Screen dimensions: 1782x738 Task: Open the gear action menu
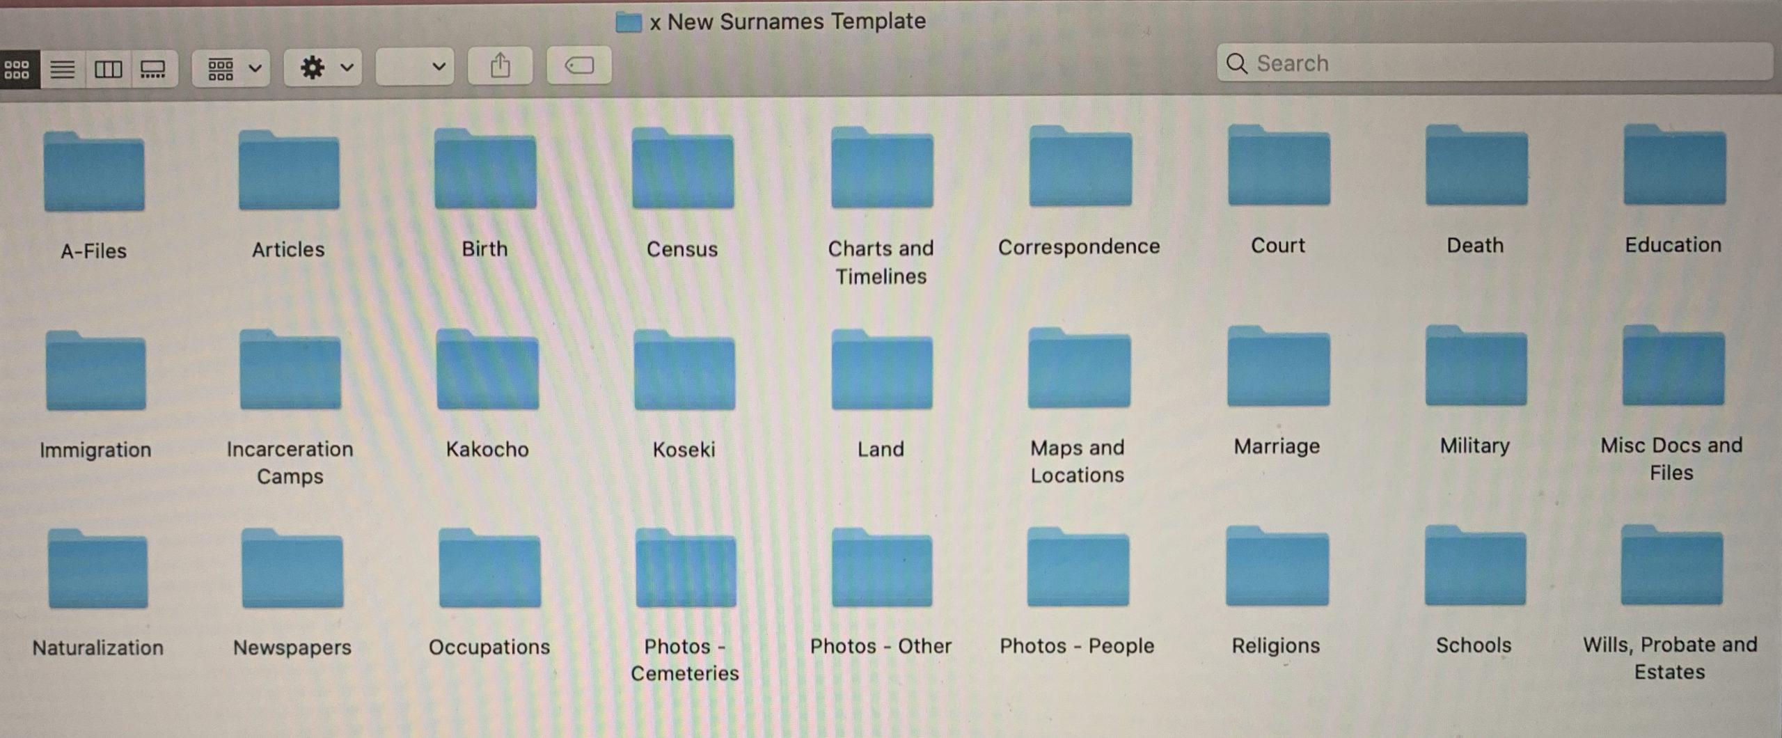pos(324,68)
